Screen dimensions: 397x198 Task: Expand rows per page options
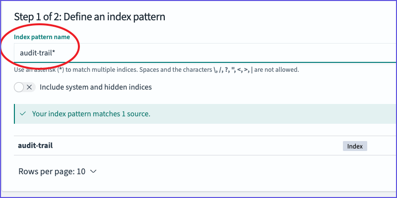click(58, 171)
